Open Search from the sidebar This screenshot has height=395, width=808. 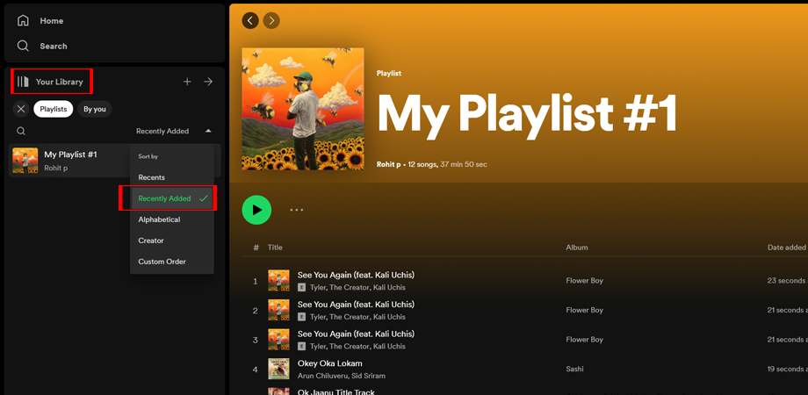(x=42, y=46)
